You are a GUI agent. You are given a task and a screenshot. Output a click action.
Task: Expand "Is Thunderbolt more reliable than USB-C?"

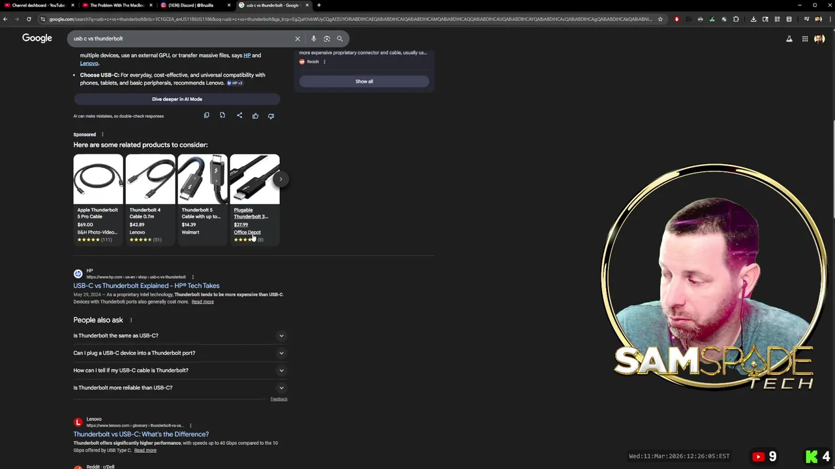pos(179,388)
